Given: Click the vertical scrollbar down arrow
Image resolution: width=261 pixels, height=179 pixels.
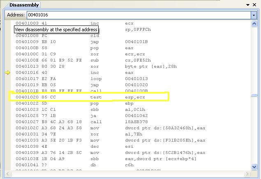Looking at the screenshot, I should [x=254, y=167].
